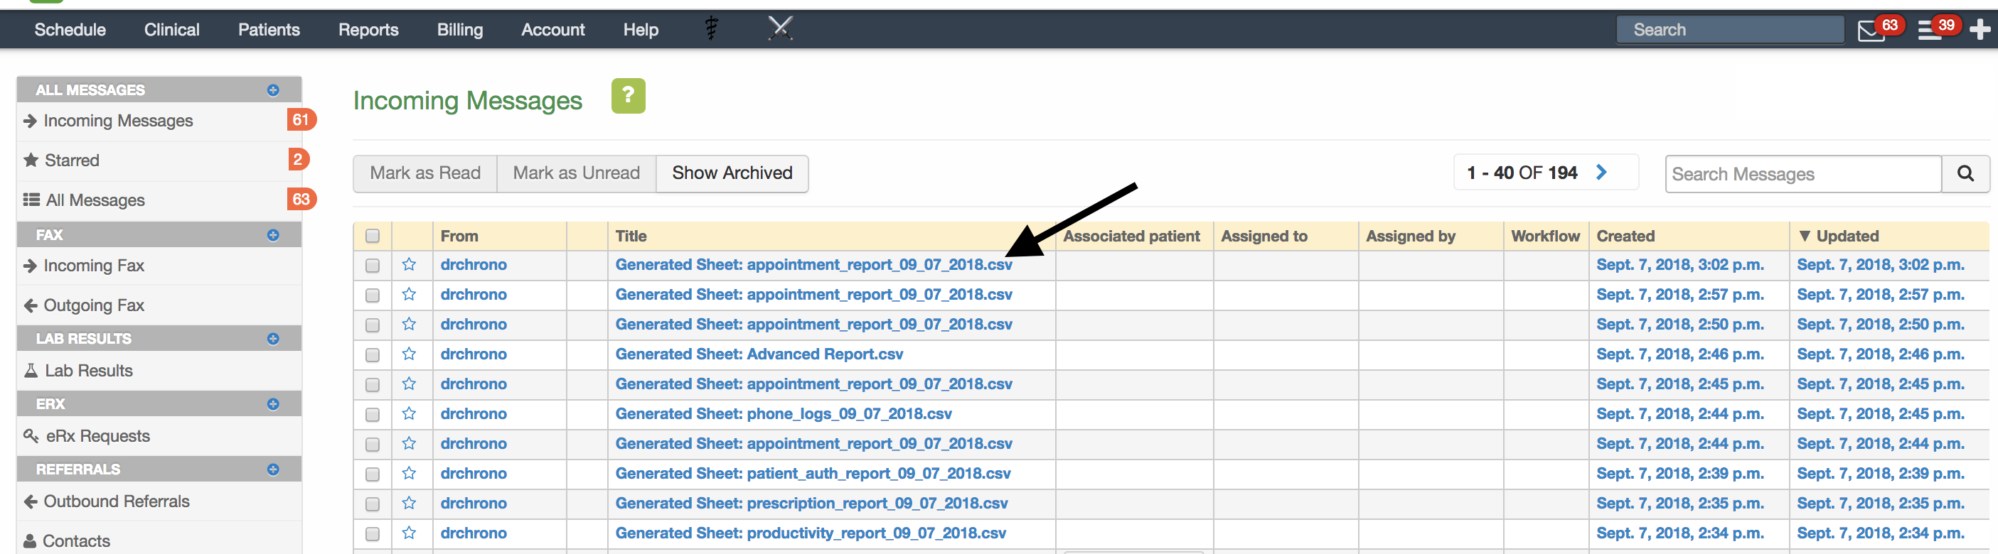
Task: Click the Mark as Unread button
Action: [576, 173]
